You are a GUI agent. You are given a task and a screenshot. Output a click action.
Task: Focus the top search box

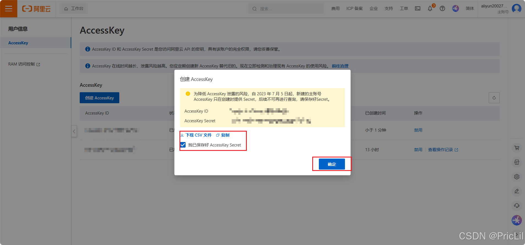(x=286, y=9)
